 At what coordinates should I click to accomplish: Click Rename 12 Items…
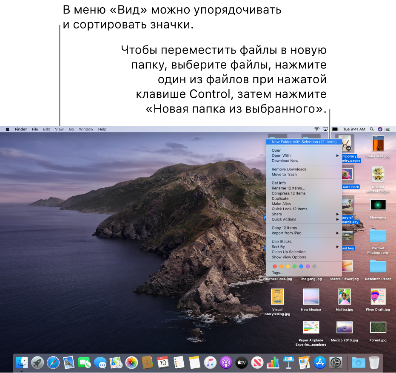pyautogui.click(x=304, y=188)
